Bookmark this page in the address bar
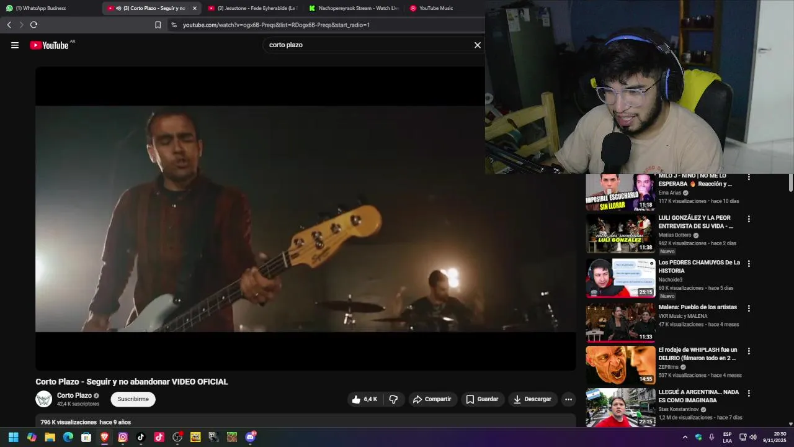Screen dimensions: 794x447 pyautogui.click(x=158, y=25)
